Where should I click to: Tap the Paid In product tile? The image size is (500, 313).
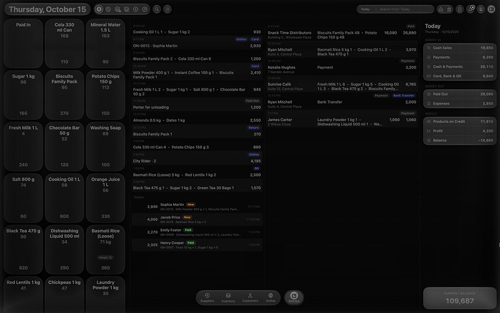click(23, 43)
